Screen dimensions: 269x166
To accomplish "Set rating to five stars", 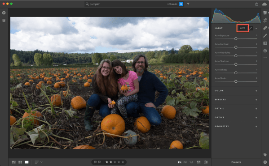I will point(123,162).
